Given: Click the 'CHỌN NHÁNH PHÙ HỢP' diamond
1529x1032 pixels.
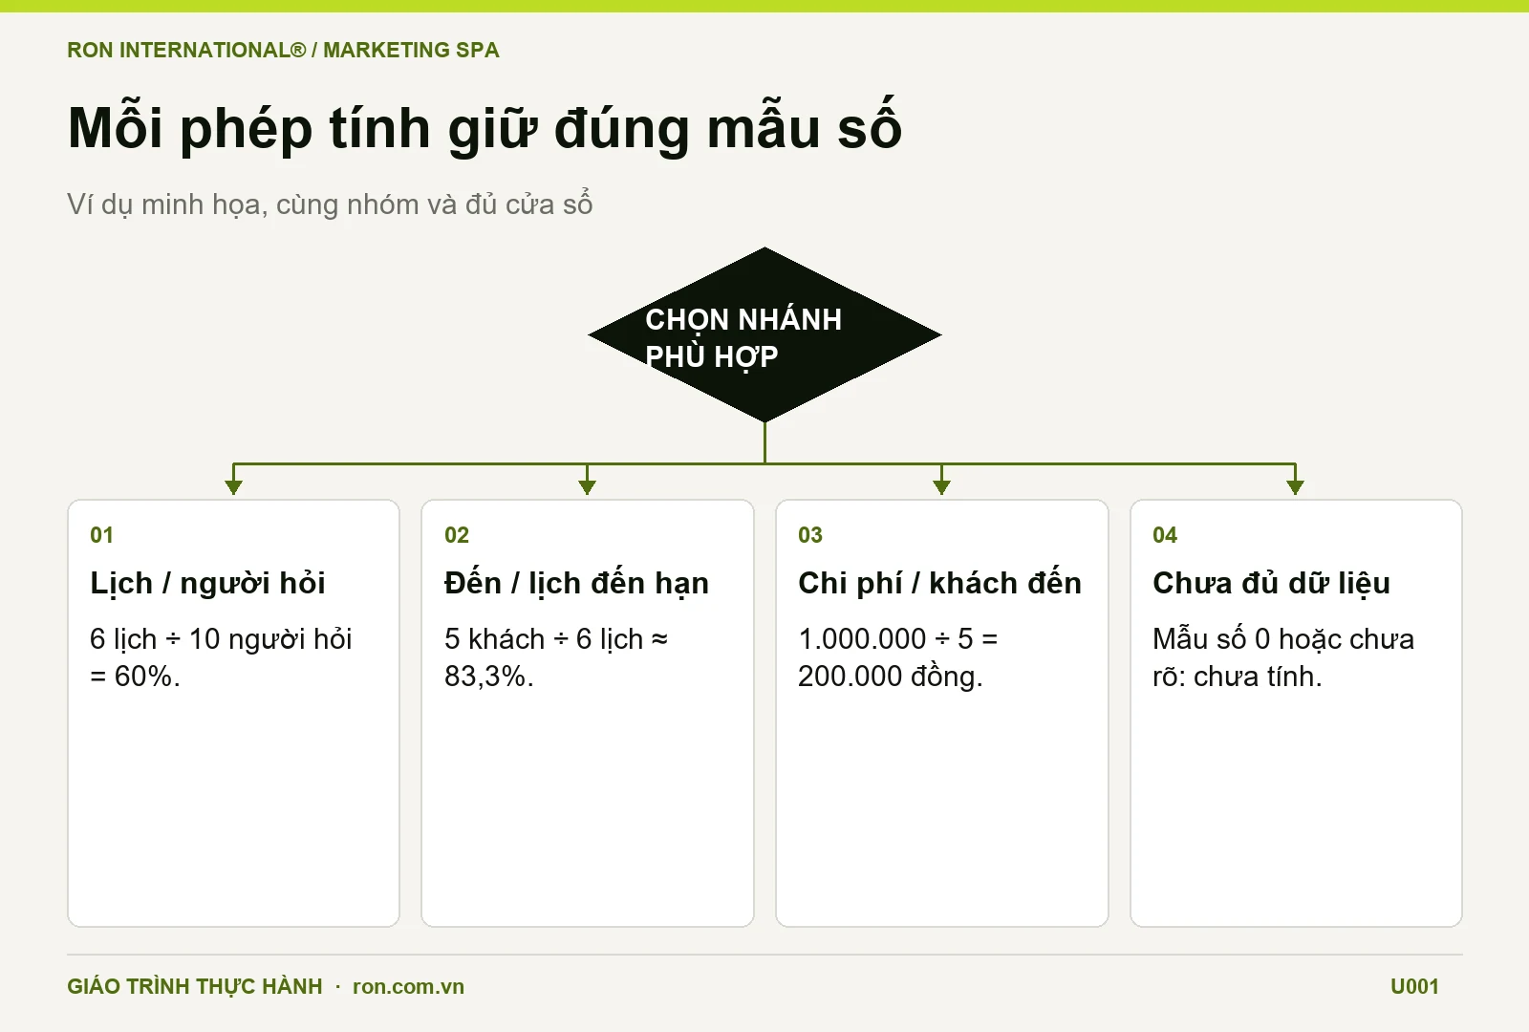Looking at the screenshot, I should pos(764,335).
